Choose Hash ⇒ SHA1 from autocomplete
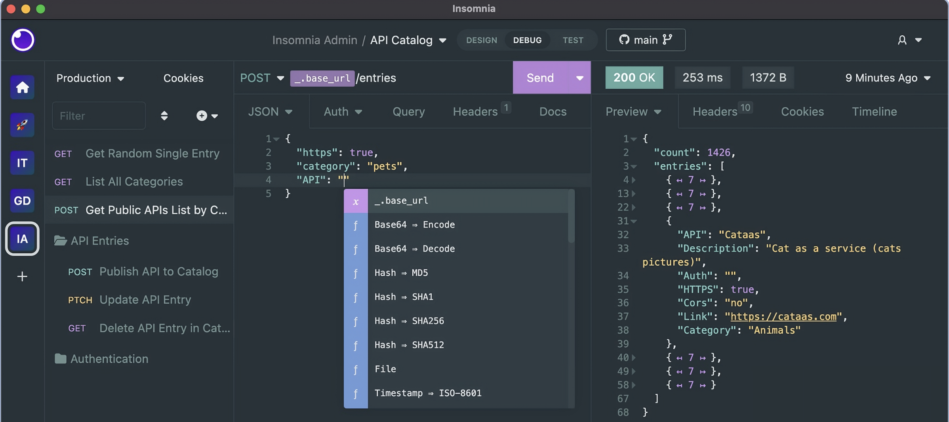 coord(456,297)
